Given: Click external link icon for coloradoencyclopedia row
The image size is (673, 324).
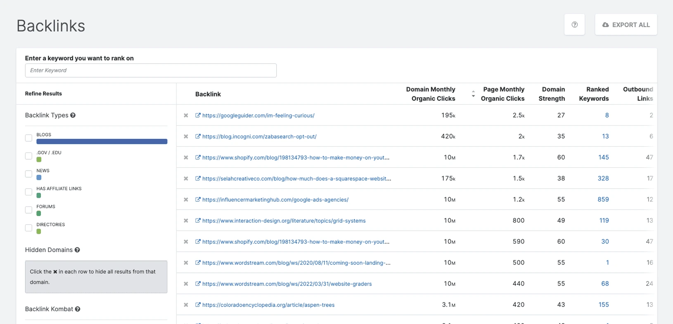Looking at the screenshot, I should [198, 305].
